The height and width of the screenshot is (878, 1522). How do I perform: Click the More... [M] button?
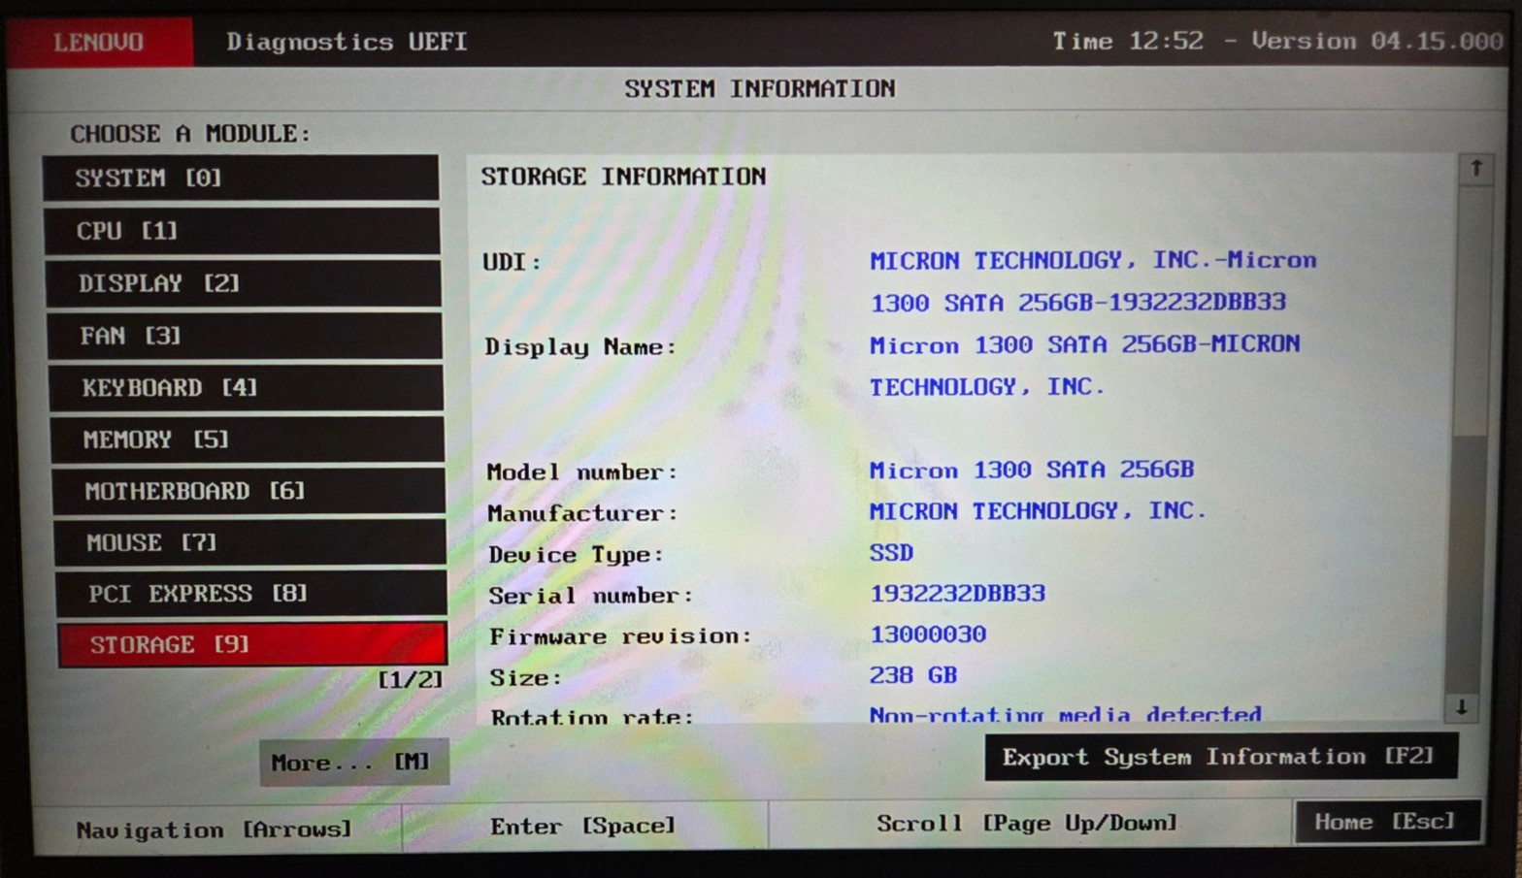(x=354, y=763)
